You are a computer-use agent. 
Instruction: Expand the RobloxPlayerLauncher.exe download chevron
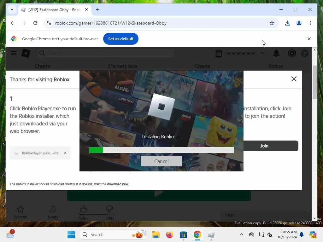pyautogui.click(x=65, y=153)
